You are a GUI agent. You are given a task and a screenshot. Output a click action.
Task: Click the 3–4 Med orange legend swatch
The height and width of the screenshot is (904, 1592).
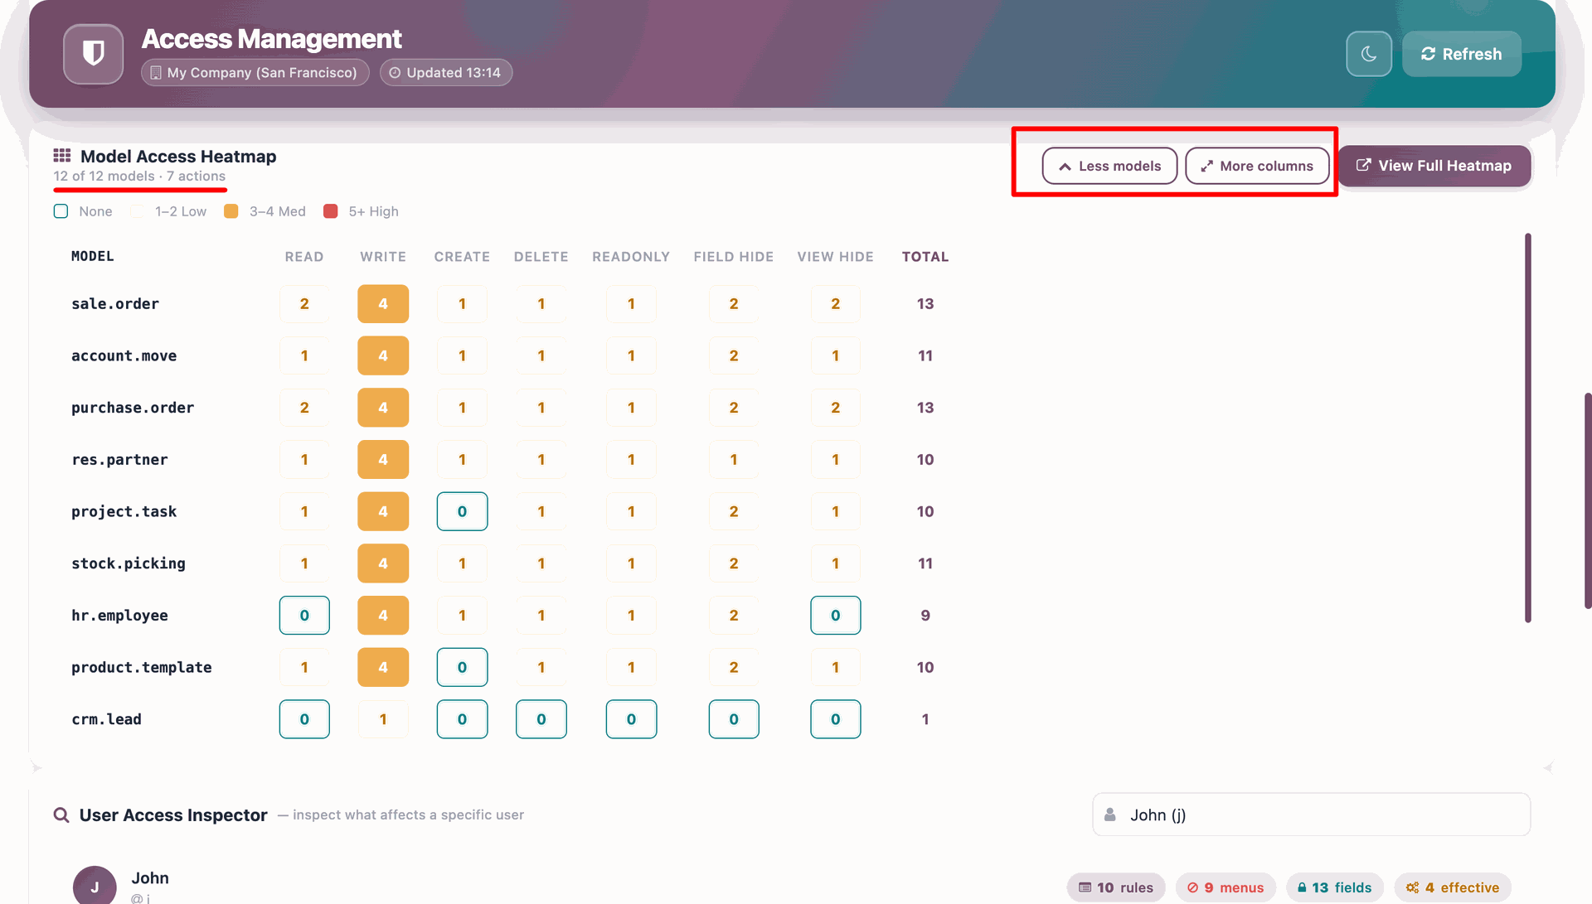[231, 211]
